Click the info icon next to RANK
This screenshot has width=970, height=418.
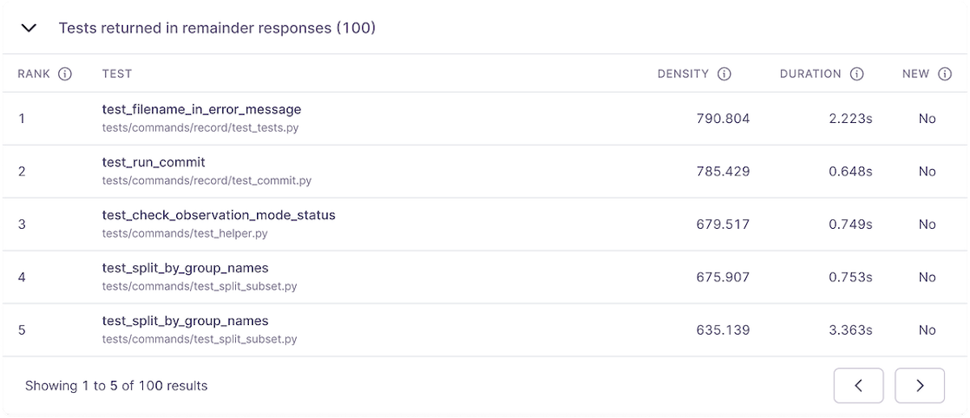point(65,74)
